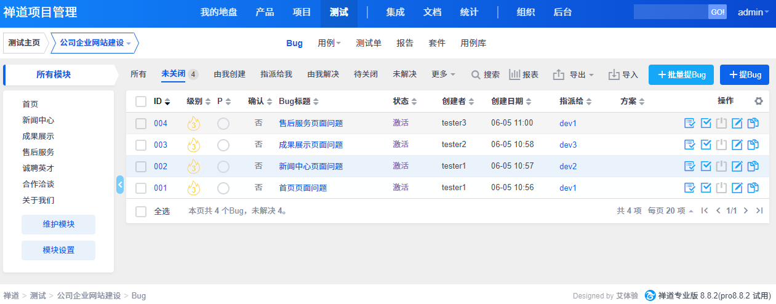
Task: Open the table column settings gear
Action: click(x=759, y=101)
